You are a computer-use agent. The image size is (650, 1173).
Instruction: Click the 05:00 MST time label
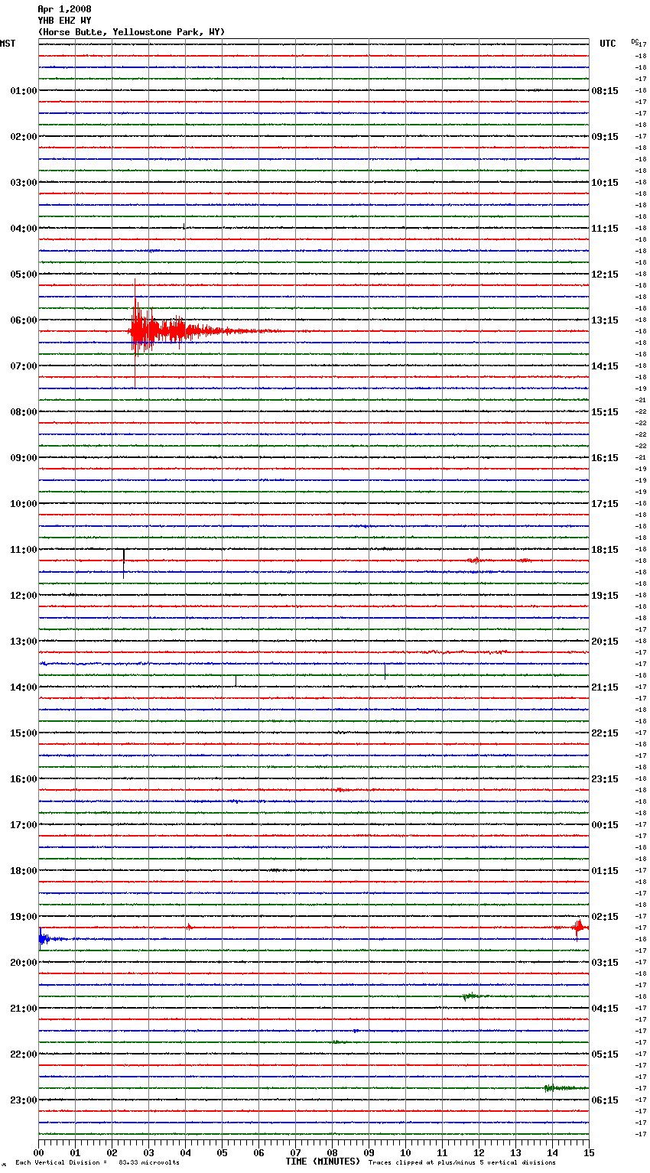pos(24,275)
